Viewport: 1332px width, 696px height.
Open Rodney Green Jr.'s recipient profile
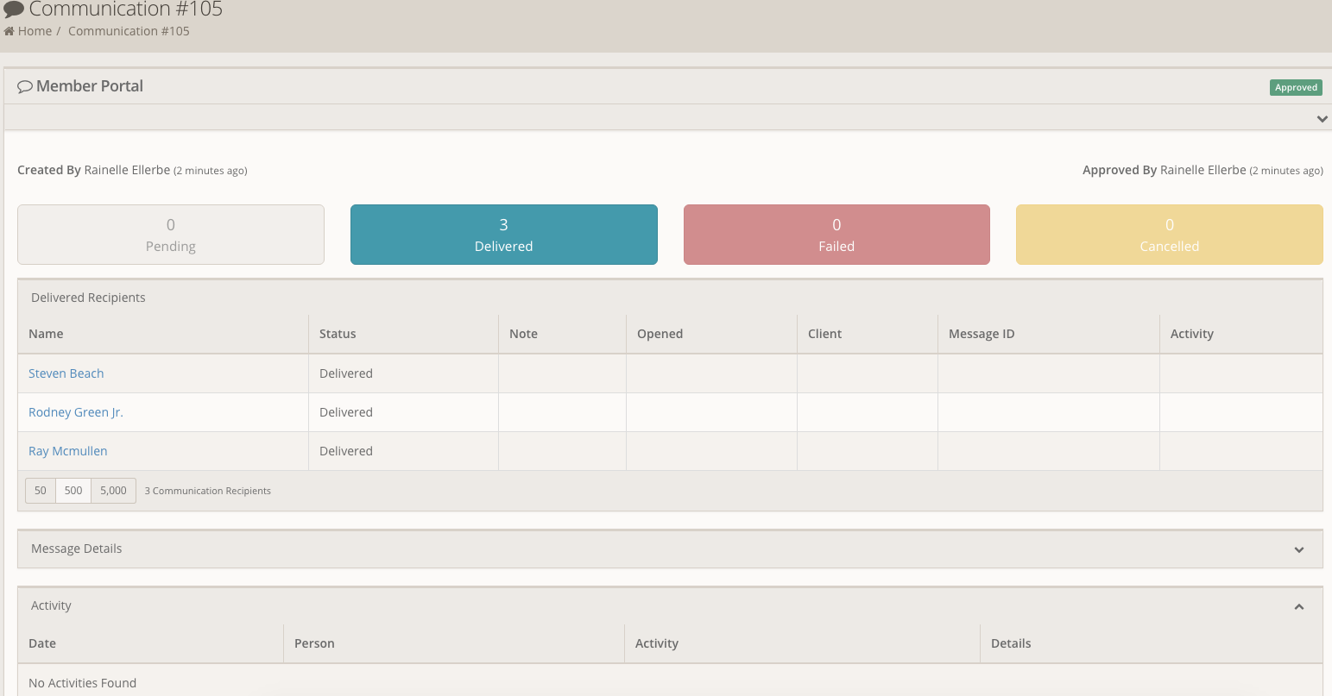(75, 411)
